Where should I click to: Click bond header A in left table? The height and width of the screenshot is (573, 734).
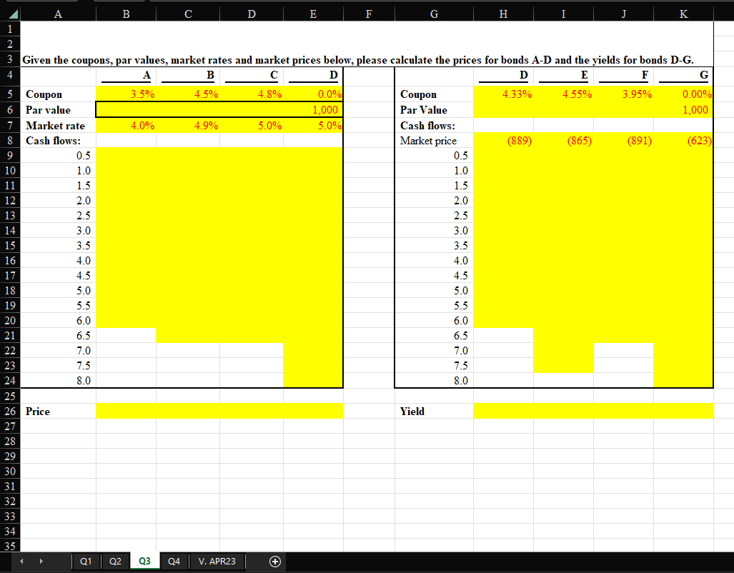pos(126,75)
